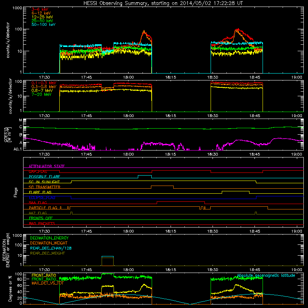Click the HESSI Observing Summary title text

click(x=163, y=3)
